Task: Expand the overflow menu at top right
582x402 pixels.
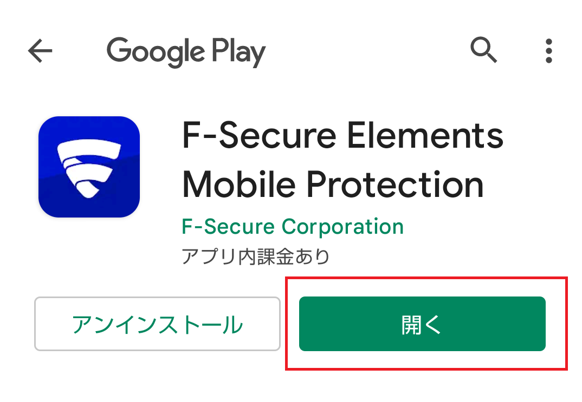Action: 548,51
